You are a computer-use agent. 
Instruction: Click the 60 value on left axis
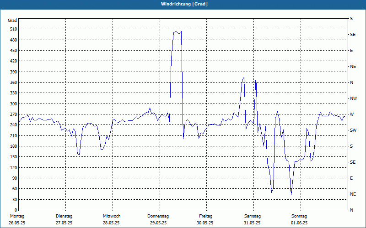tap(15, 189)
